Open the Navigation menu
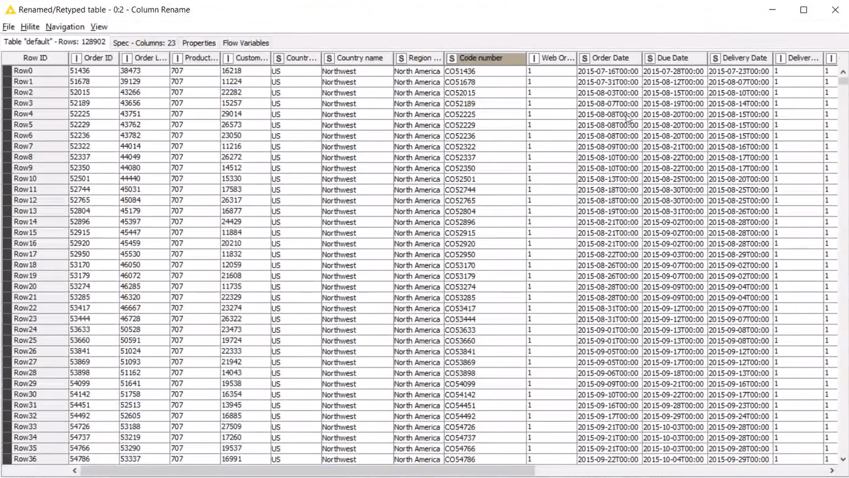The height and width of the screenshot is (478, 849). pos(64,27)
